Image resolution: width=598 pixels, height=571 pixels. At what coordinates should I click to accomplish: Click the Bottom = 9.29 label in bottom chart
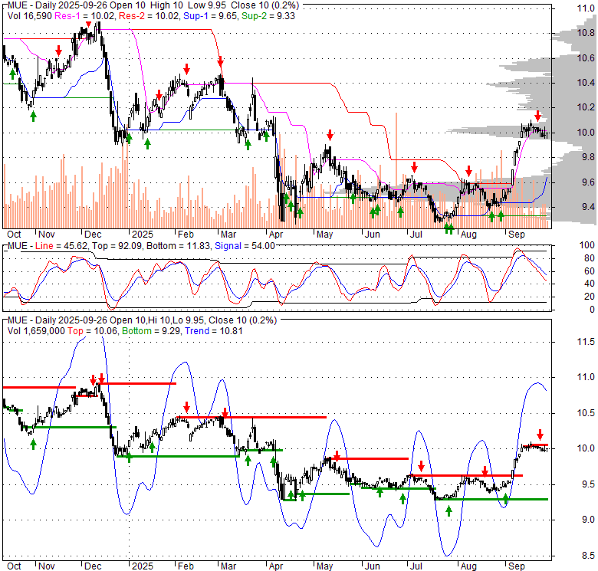tap(150, 331)
